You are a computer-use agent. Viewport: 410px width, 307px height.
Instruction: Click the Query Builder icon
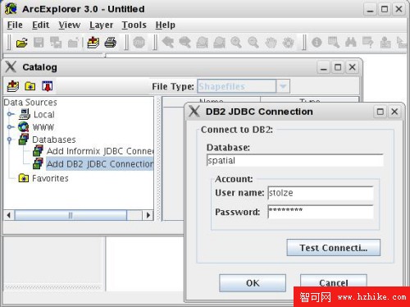(x=368, y=43)
